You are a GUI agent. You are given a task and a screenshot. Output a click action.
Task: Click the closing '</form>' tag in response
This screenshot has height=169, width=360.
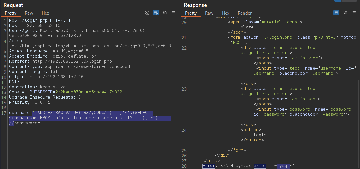pos(237,150)
